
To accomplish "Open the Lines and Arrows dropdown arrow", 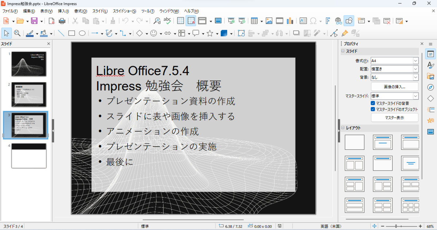I will (x=102, y=34).
